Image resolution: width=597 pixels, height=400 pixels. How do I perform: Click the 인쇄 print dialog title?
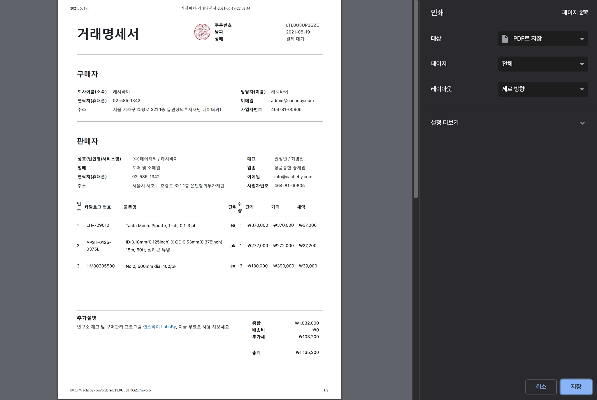click(437, 13)
